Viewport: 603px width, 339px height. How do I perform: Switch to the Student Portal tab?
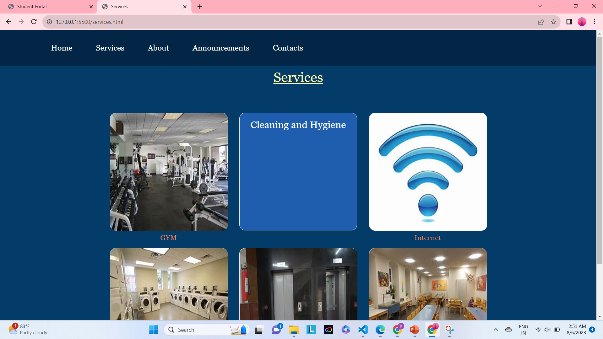point(47,6)
